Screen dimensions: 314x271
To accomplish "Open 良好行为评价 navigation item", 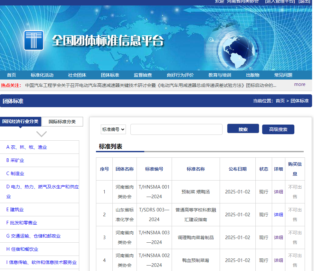I will [x=180, y=75].
